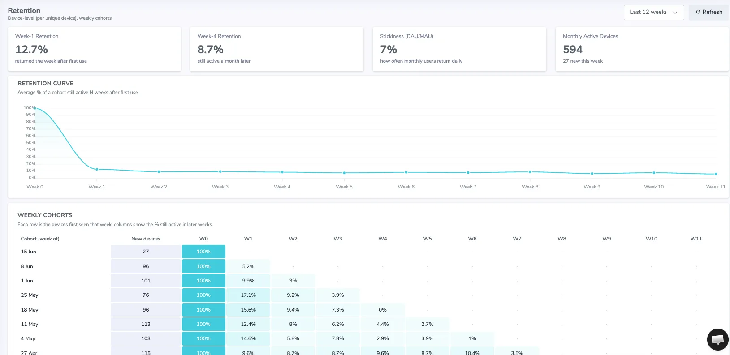Open the Last 12 weeks dropdown
Screen dimensions: 730x355
(x=653, y=13)
